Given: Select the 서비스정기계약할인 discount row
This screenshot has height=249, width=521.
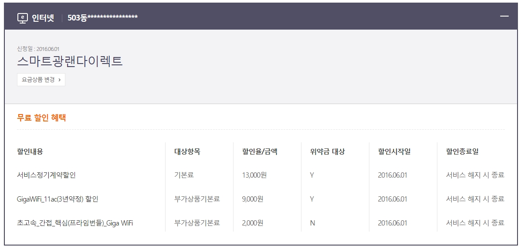Looking at the screenshot, I should coord(47,175).
